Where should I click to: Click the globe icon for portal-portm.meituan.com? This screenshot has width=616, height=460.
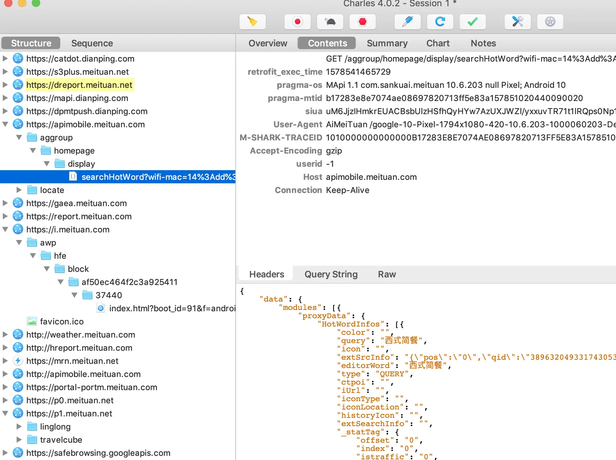point(18,387)
